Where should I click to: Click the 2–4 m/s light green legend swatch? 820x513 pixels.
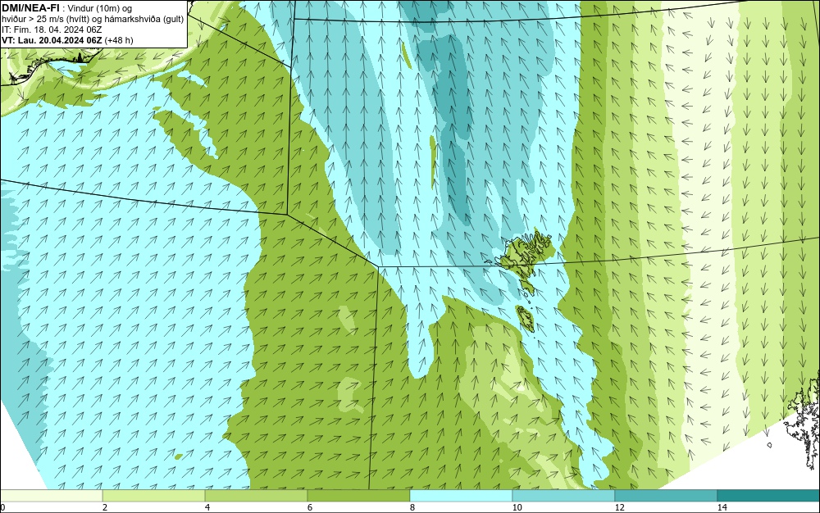click(x=154, y=496)
